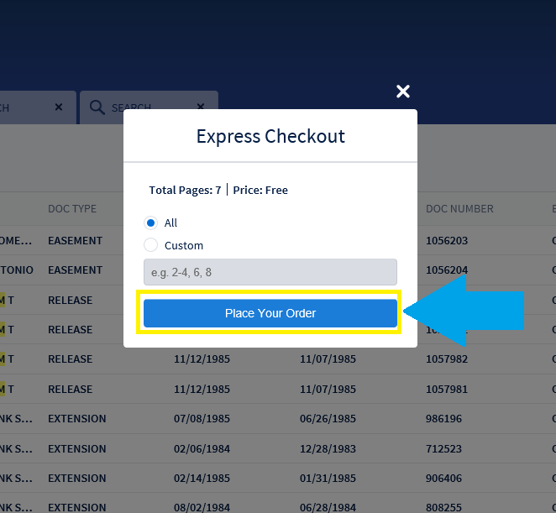
Task: Click the custom page range input field
Action: [x=270, y=272]
